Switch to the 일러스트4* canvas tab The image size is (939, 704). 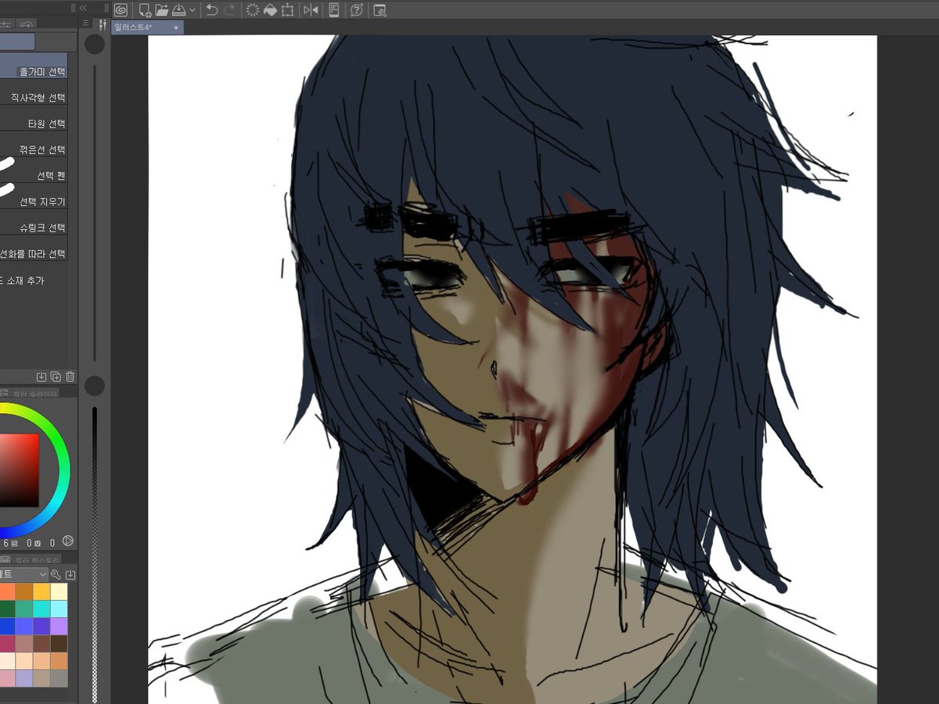pyautogui.click(x=147, y=27)
